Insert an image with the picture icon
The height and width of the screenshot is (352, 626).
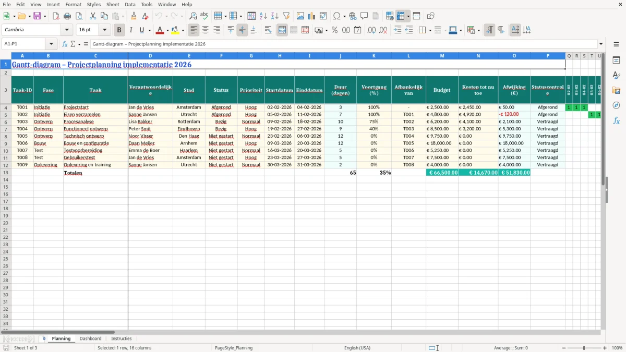(x=300, y=16)
